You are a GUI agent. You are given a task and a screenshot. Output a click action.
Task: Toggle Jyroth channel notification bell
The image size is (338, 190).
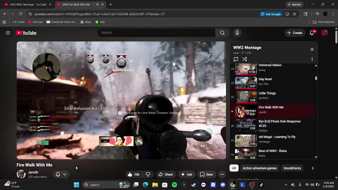tap(58, 174)
